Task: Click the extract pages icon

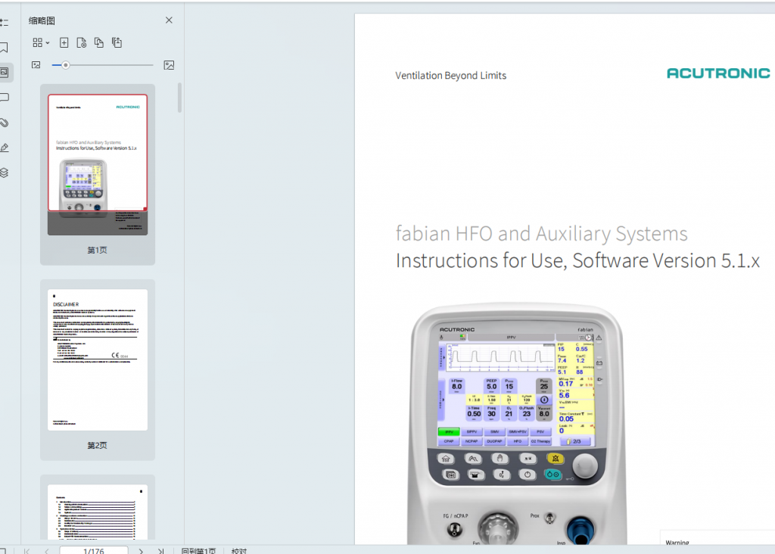Action: point(117,42)
